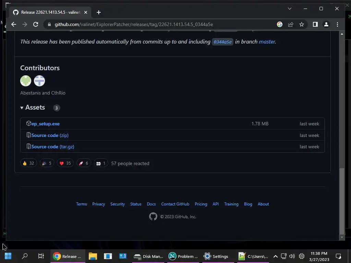Open the Training footer link
This screenshot has height=263, width=351.
tap(231, 204)
